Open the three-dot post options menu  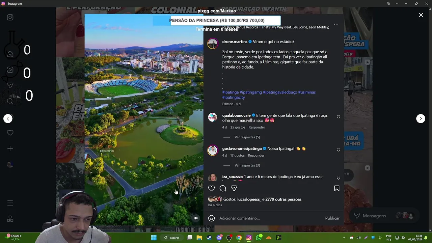pos(336,24)
